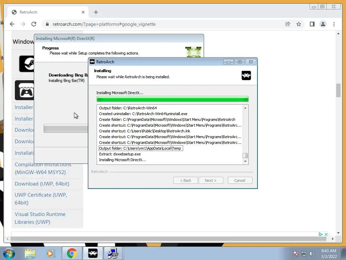The image size is (346, 260).
Task: Click the Next button in the RetroArch installer
Action: [211, 180]
